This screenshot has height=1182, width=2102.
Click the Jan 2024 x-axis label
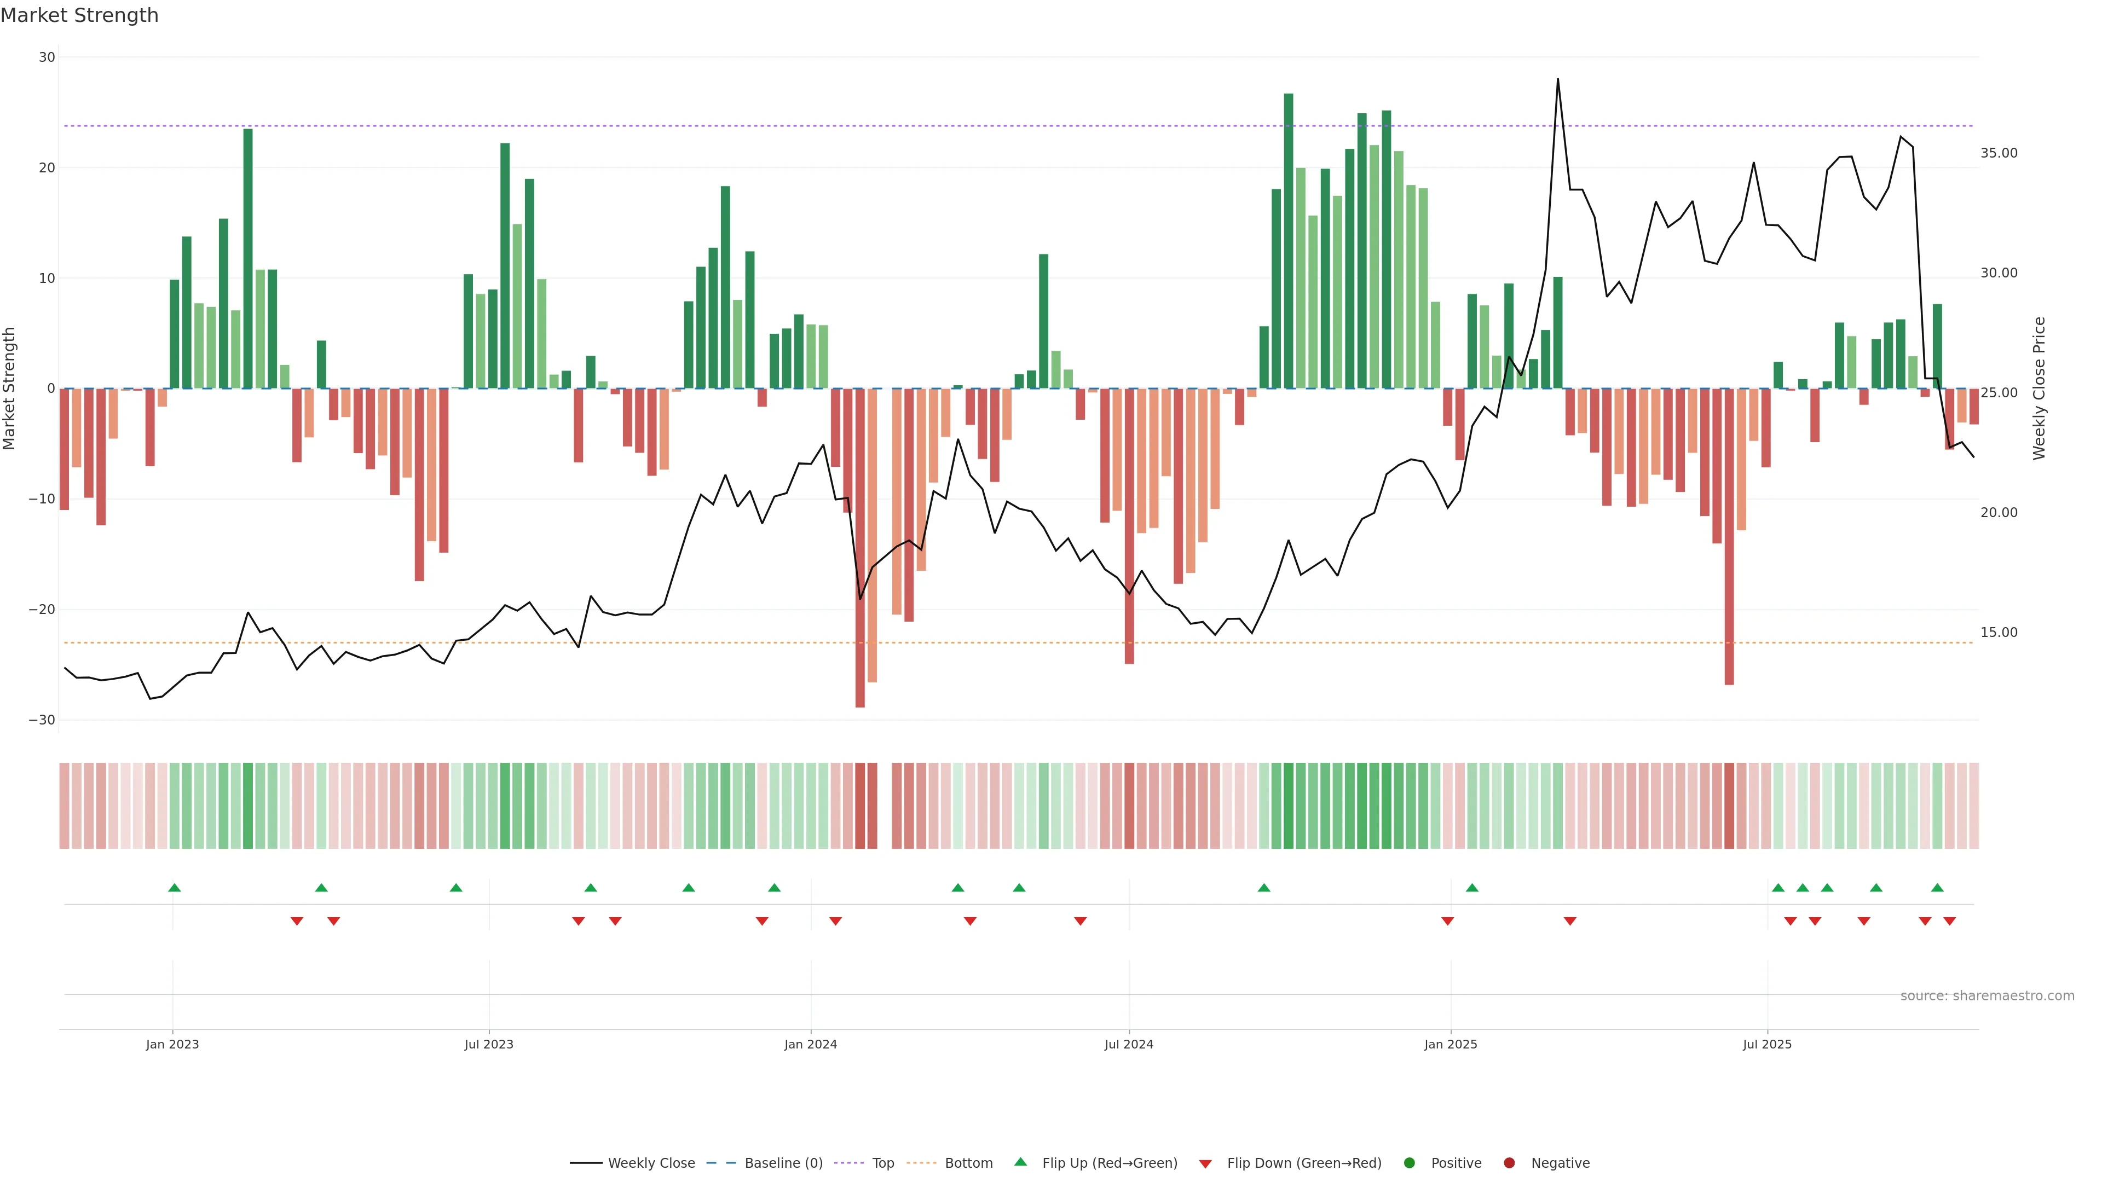pyautogui.click(x=810, y=1044)
